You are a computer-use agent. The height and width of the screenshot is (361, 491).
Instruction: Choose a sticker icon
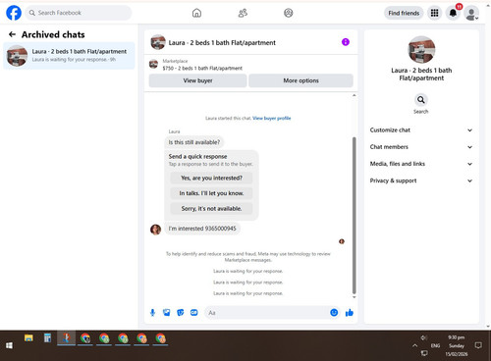(181, 313)
